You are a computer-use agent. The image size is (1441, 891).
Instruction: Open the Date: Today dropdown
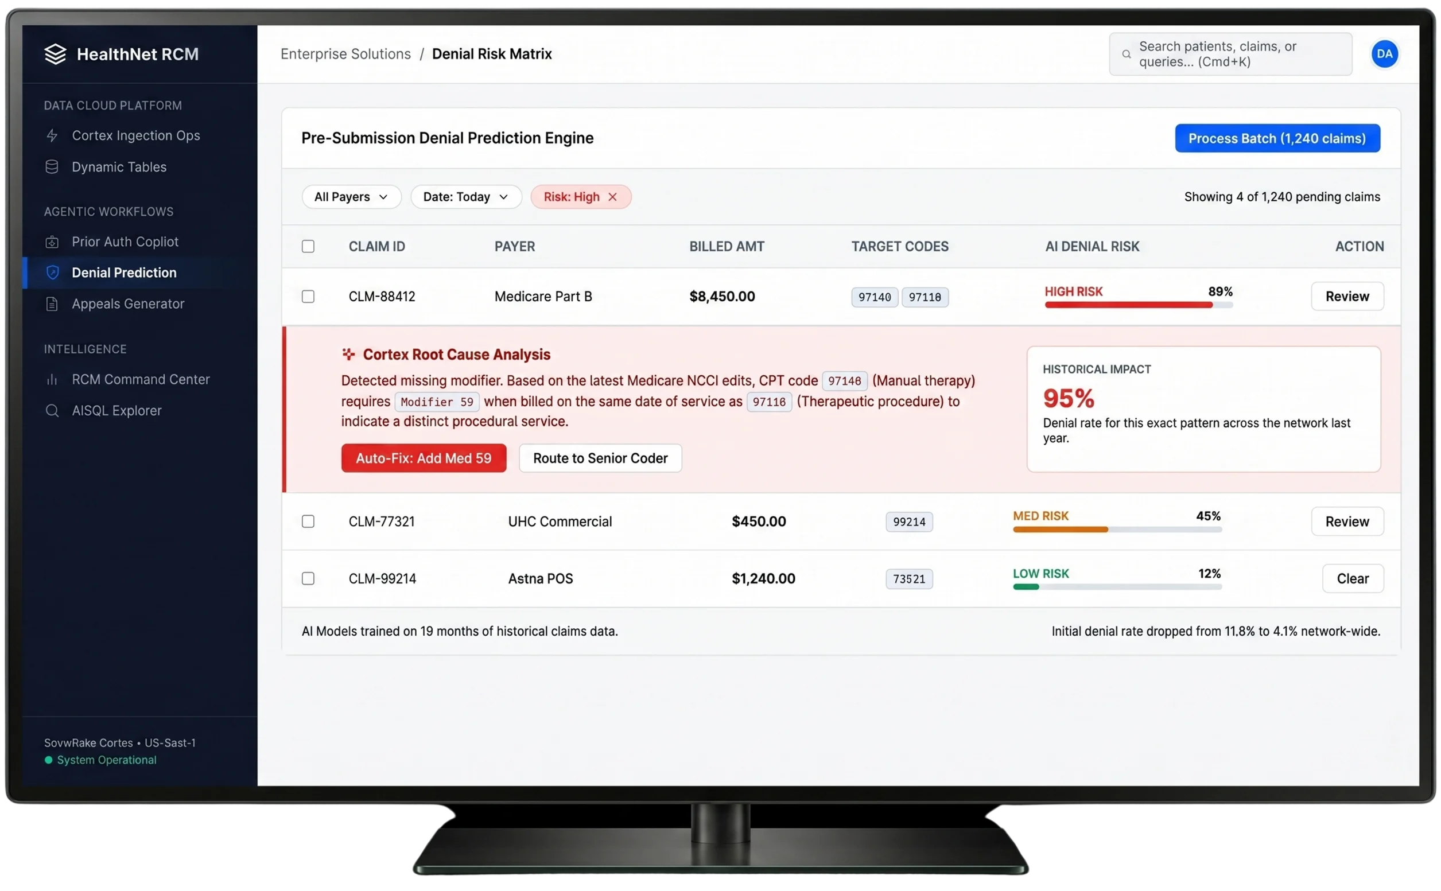click(x=465, y=197)
